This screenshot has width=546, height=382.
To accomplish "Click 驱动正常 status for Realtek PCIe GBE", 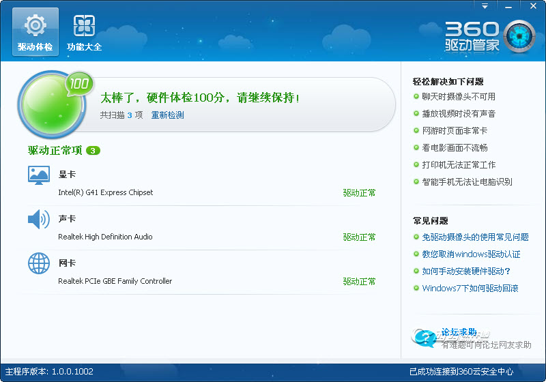I will 359,282.
